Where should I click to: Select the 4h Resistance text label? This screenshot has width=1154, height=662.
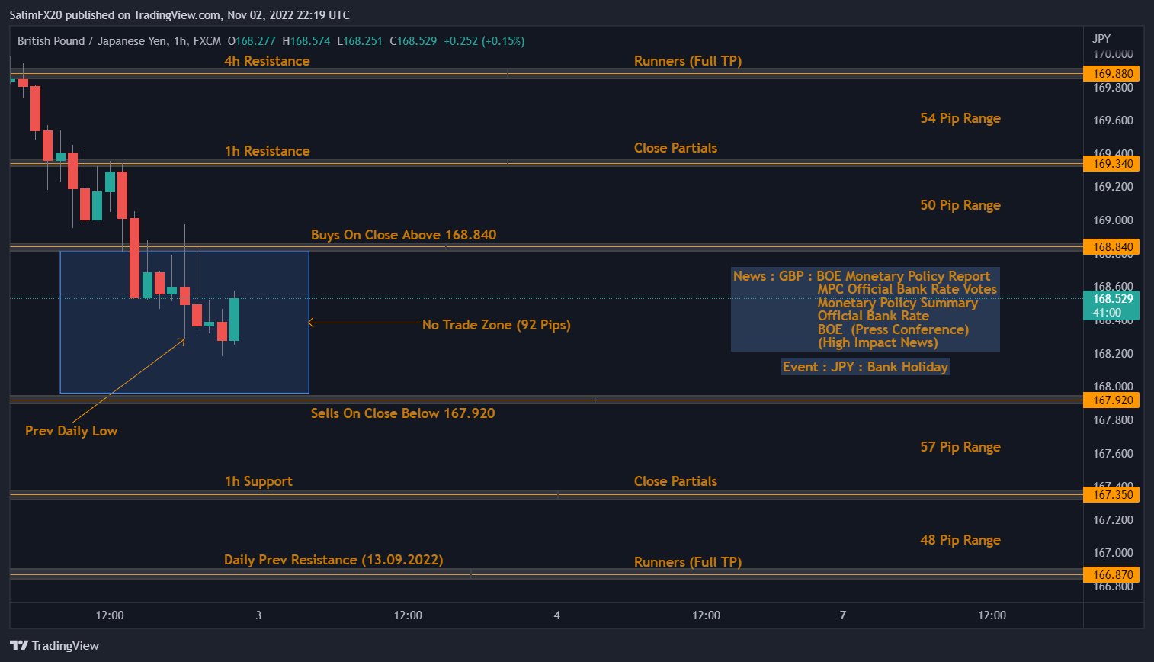tap(267, 61)
